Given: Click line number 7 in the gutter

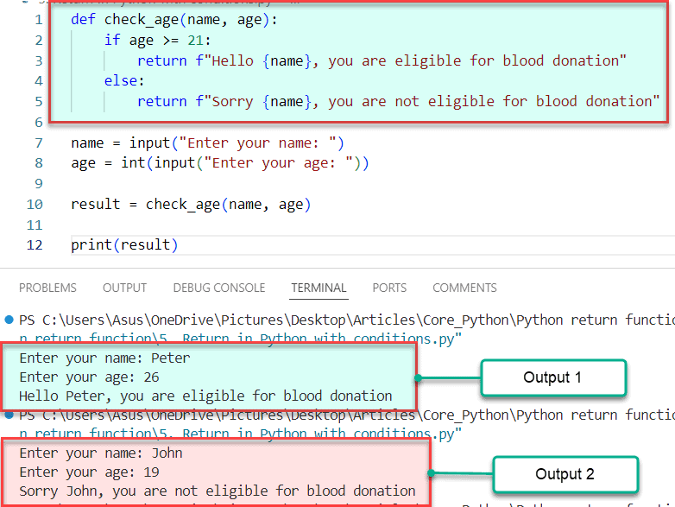Looking at the screenshot, I should coord(39,143).
